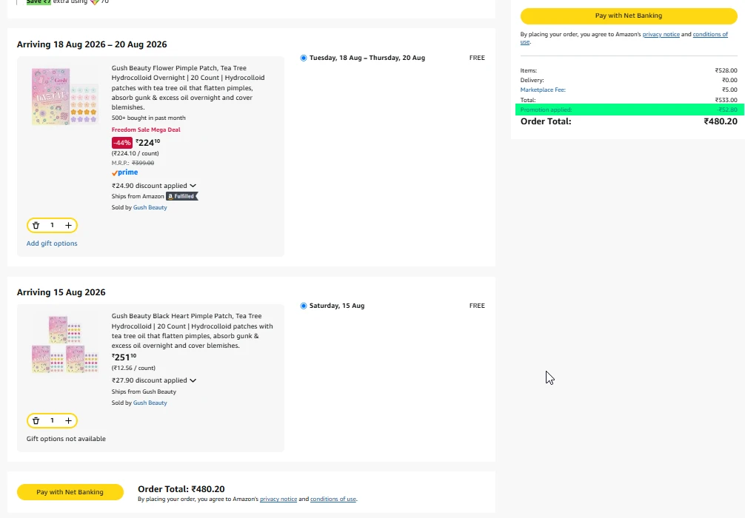Open Add gift options link
The image size is (745, 518).
[x=52, y=243]
